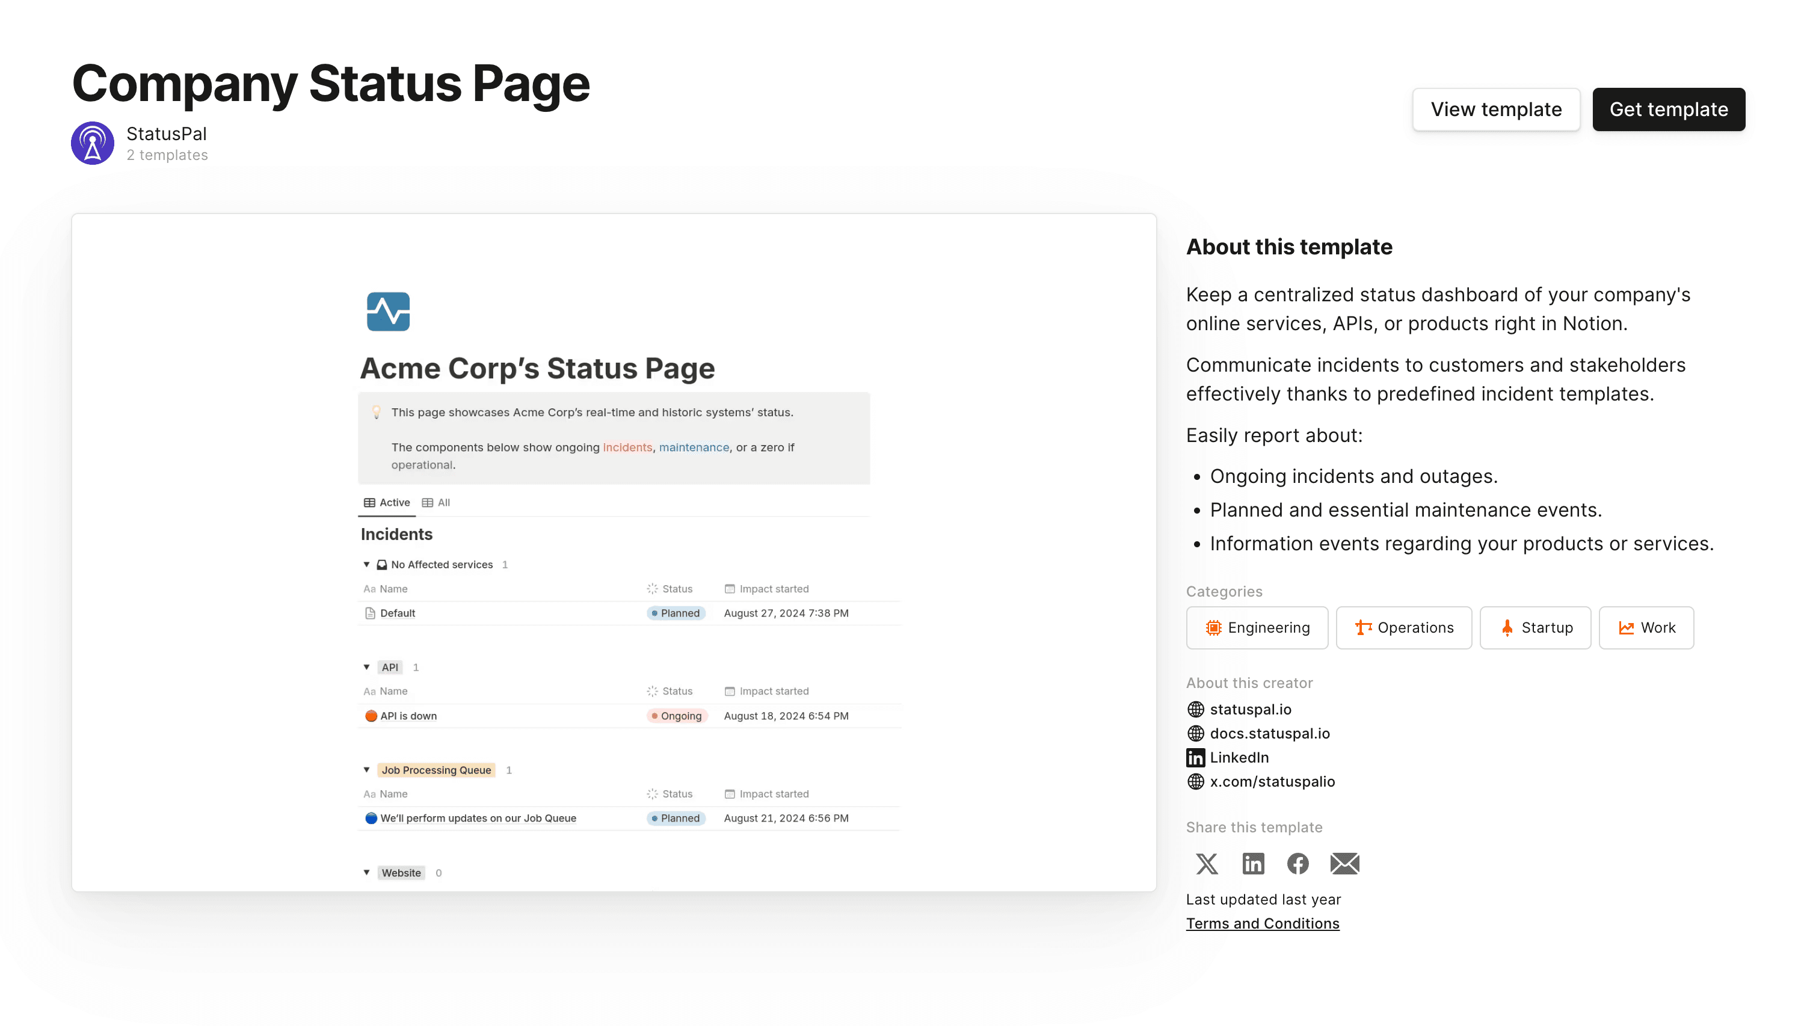Open the Default incident page icon

[x=370, y=613]
